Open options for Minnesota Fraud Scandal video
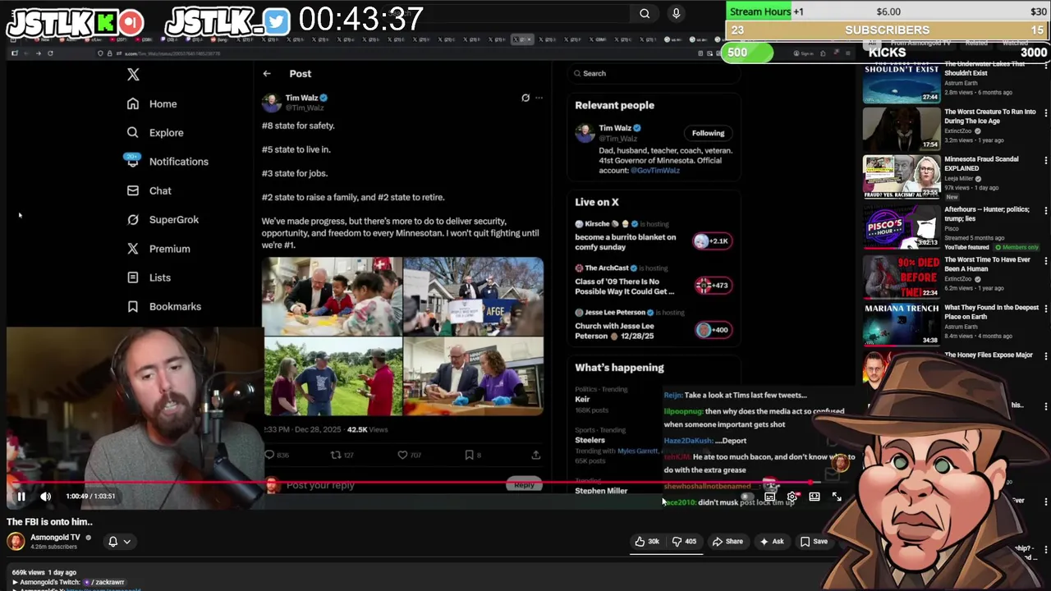The height and width of the screenshot is (591, 1051). pos(1045,160)
